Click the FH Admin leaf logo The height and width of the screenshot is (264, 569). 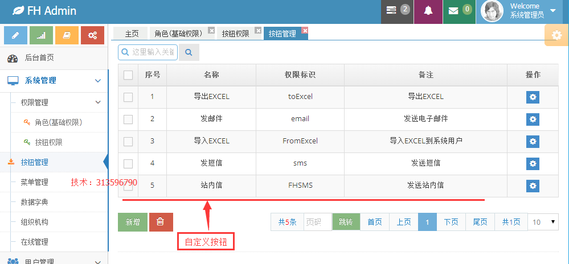[18, 11]
